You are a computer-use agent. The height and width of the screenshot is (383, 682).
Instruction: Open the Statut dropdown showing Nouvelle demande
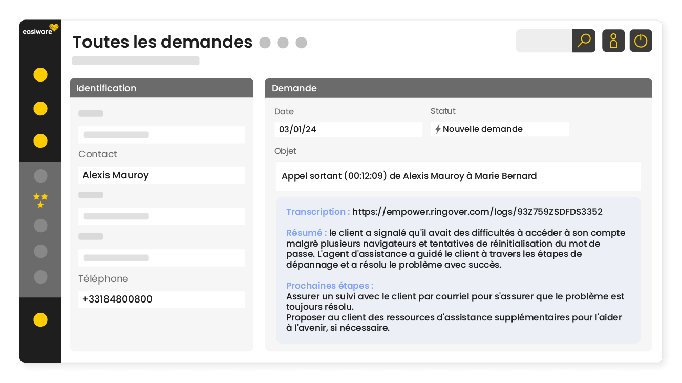tap(500, 129)
